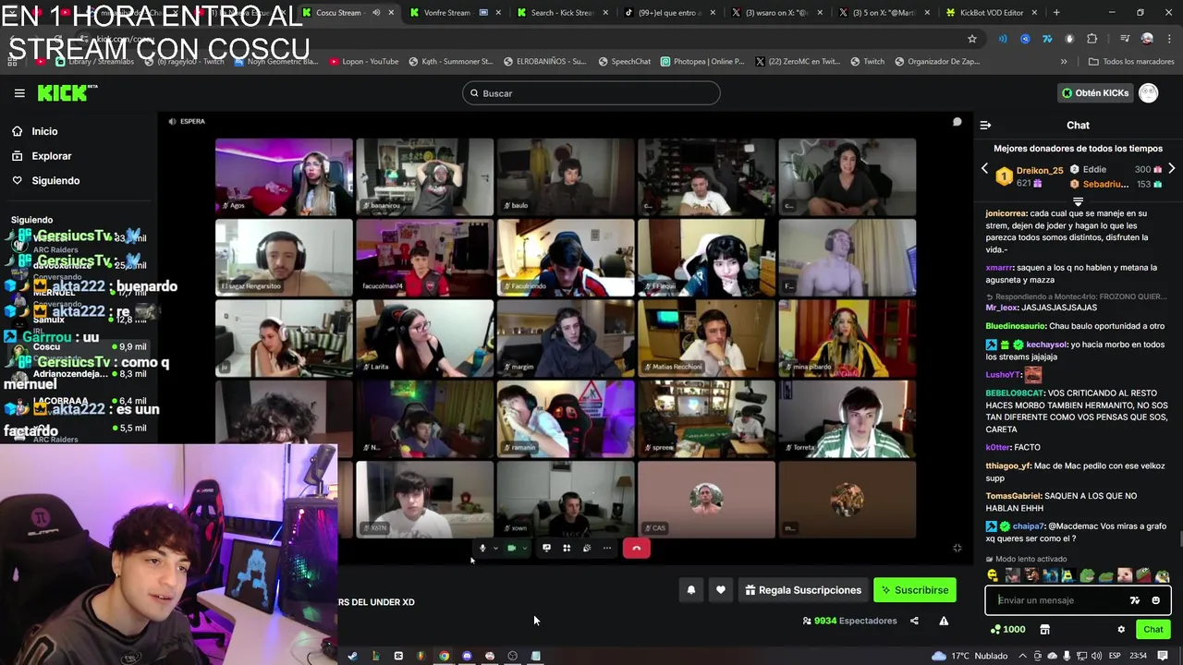Open weather widget 17°C Nublado
1183x665 pixels.
[x=969, y=656]
